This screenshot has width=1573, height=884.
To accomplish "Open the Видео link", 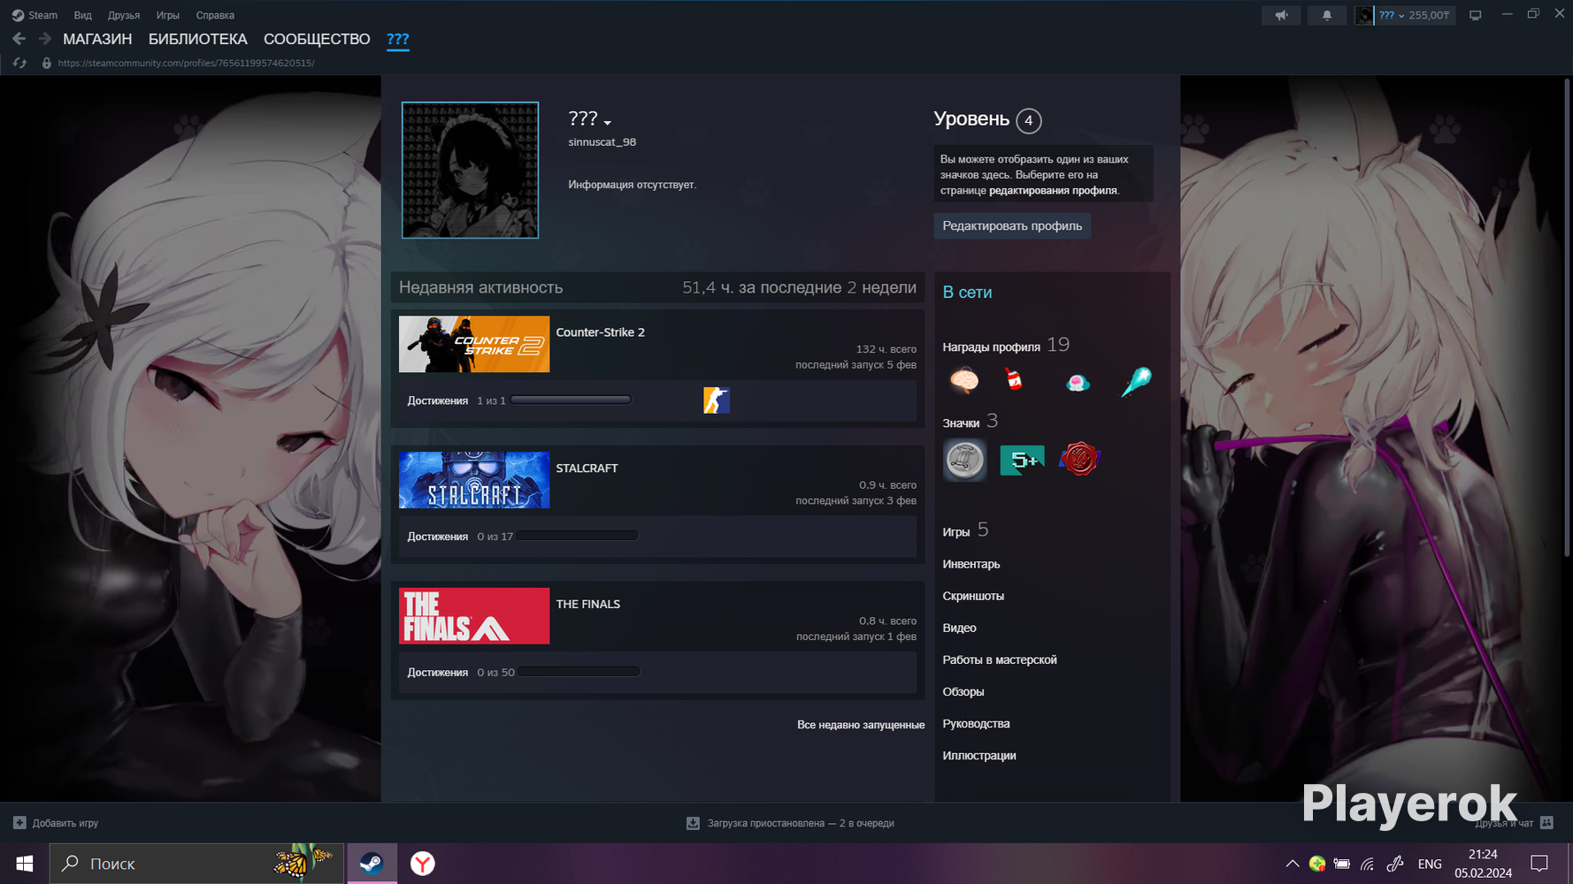I will point(960,628).
